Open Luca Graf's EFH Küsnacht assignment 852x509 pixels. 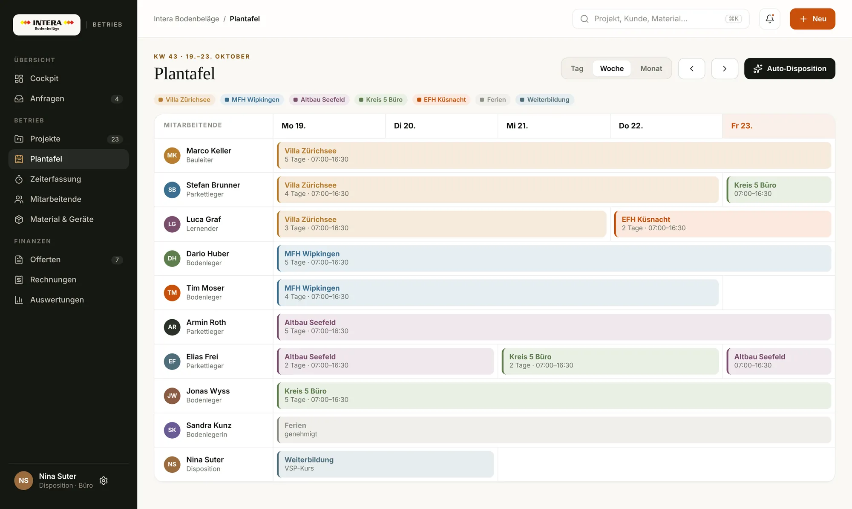[x=722, y=224]
